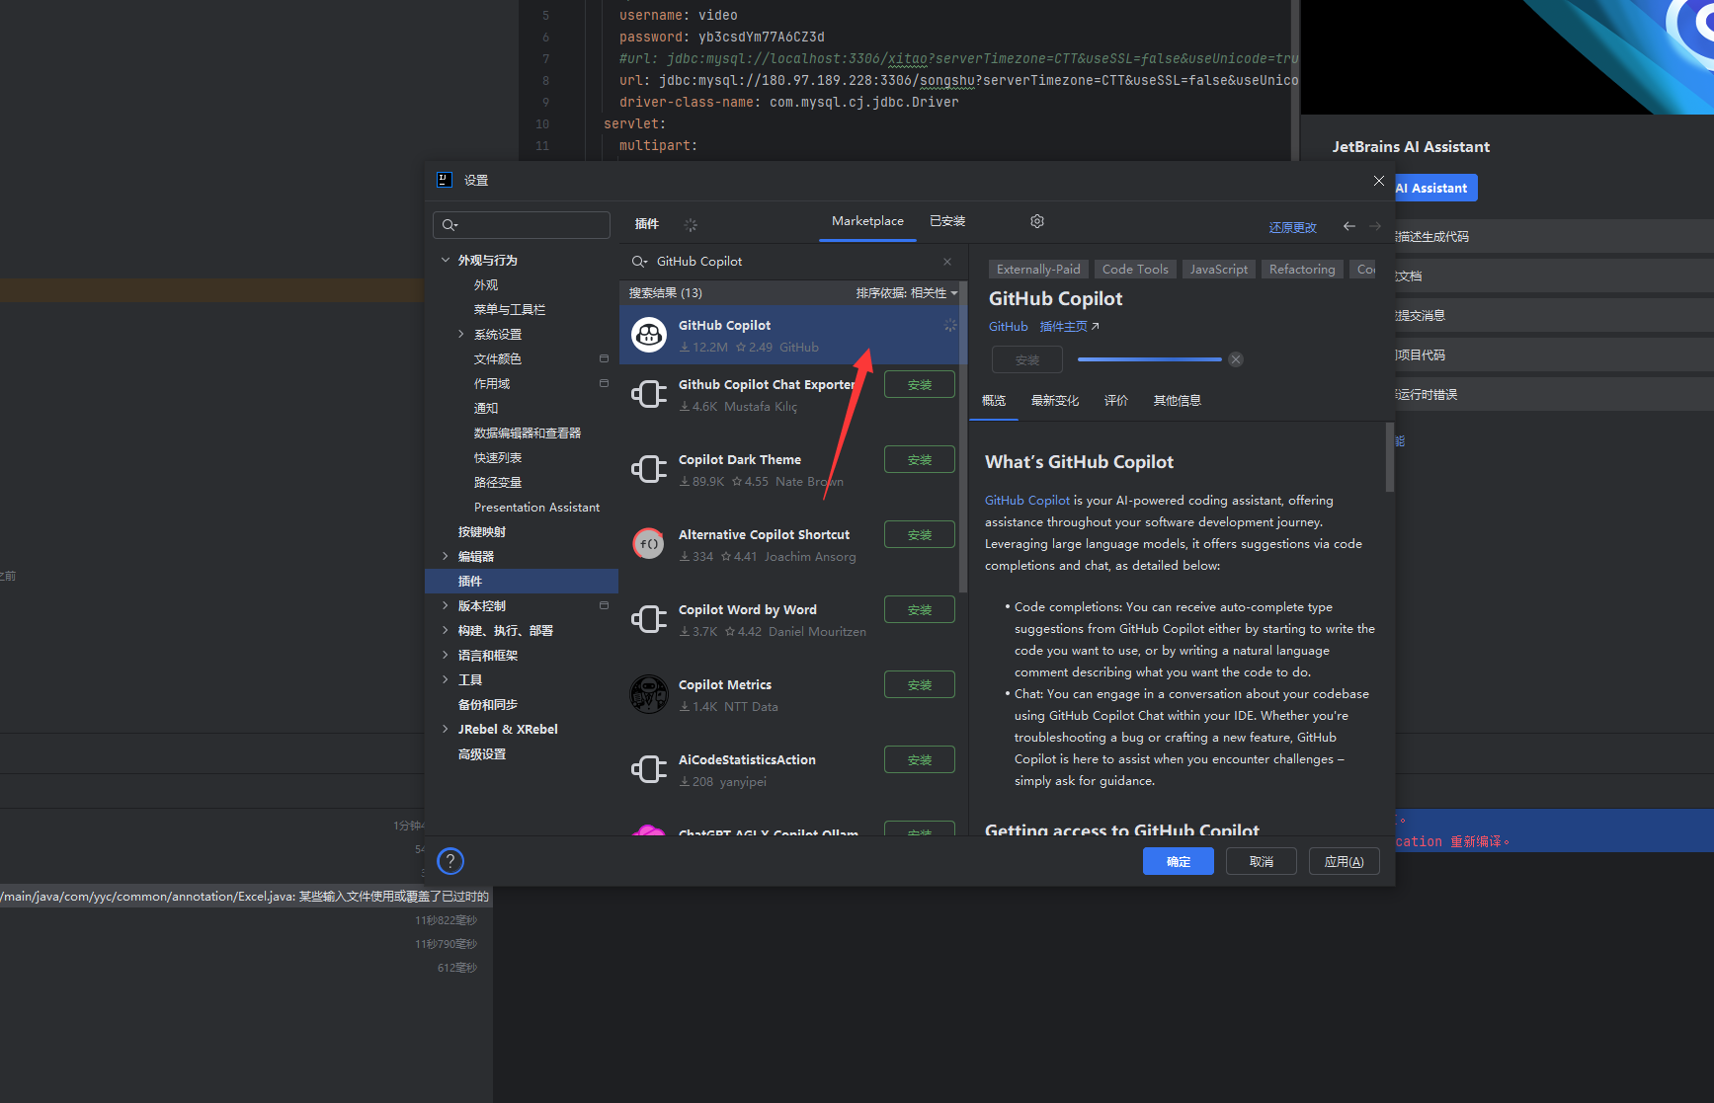The height and width of the screenshot is (1103, 1714).
Task: Click the plugin description vertical scrollbar
Action: pyautogui.click(x=1390, y=457)
